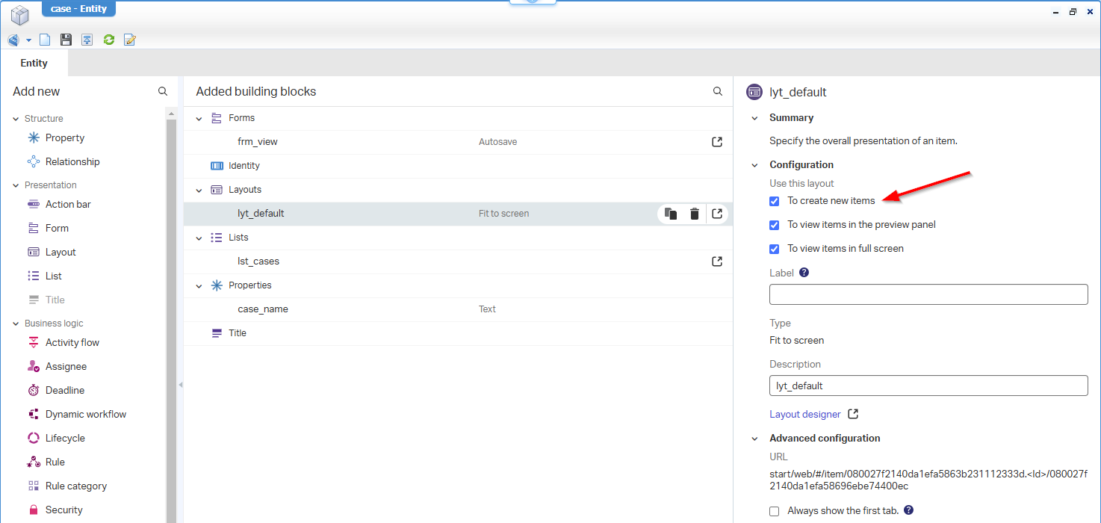This screenshot has width=1101, height=523.
Task: Select the case_name property row
Action: [x=263, y=309]
